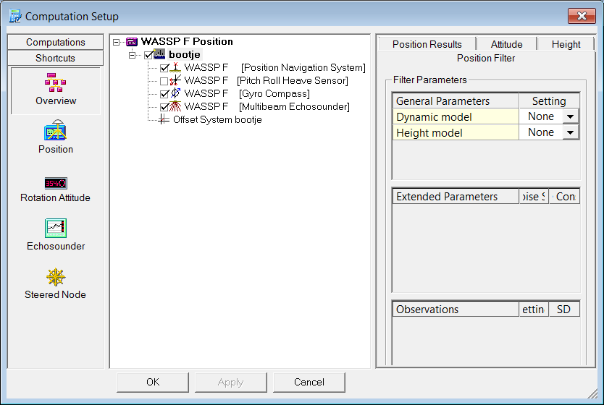
Task: Open the Echosounder shortcut icon
Action: pyautogui.click(x=56, y=228)
